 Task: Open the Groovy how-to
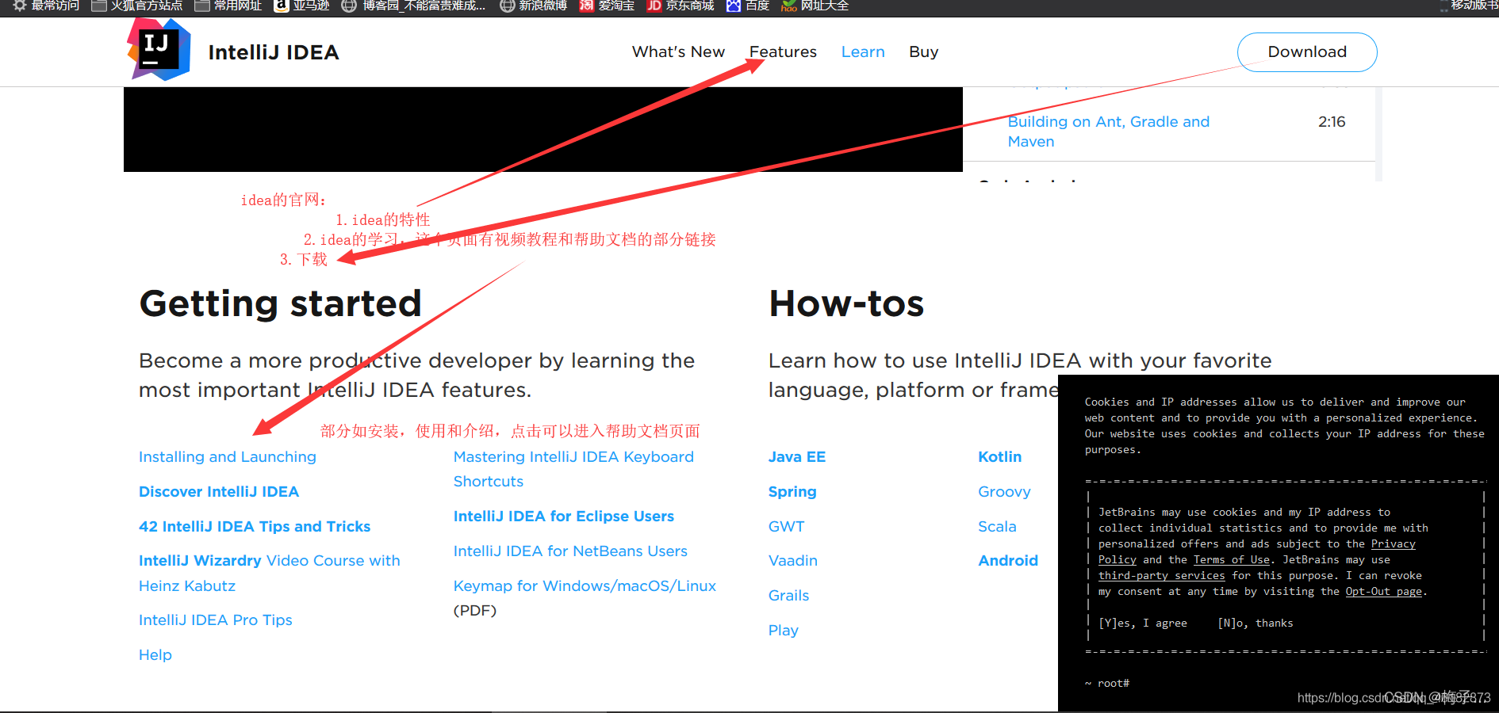(1004, 492)
